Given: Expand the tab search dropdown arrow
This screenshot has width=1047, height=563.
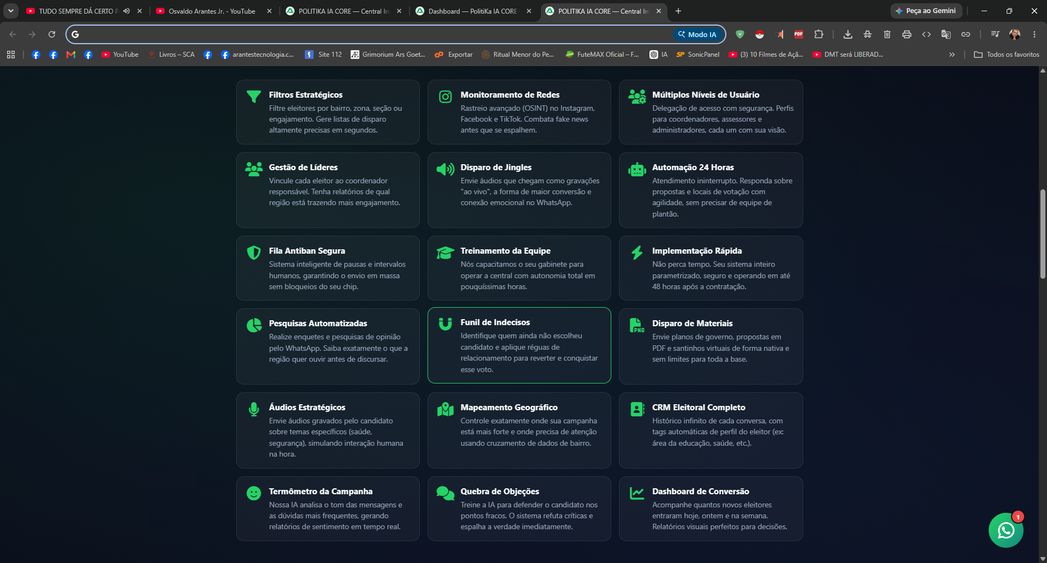Looking at the screenshot, I should (11, 11).
